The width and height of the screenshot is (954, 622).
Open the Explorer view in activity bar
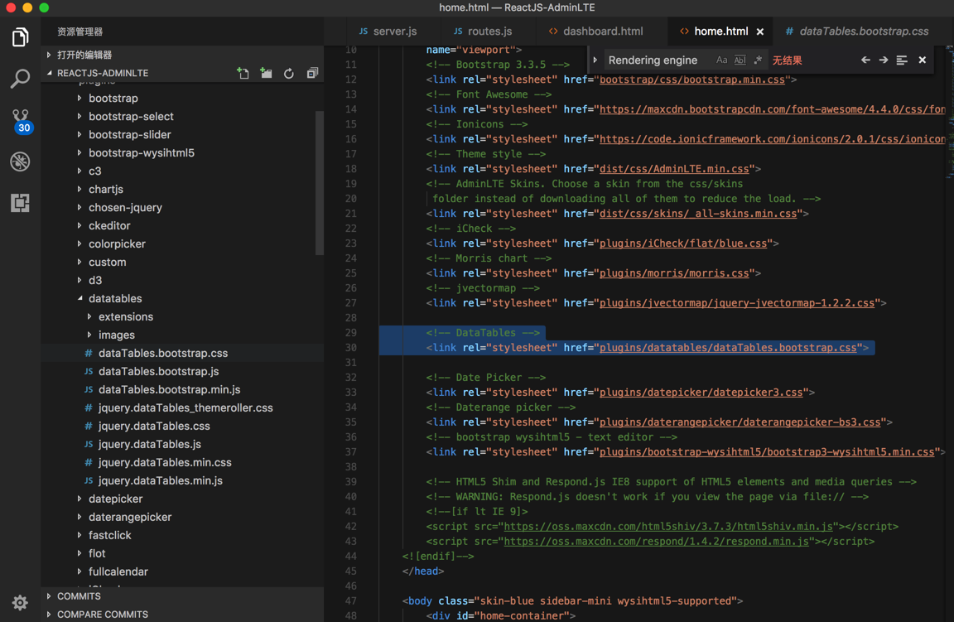tap(20, 37)
